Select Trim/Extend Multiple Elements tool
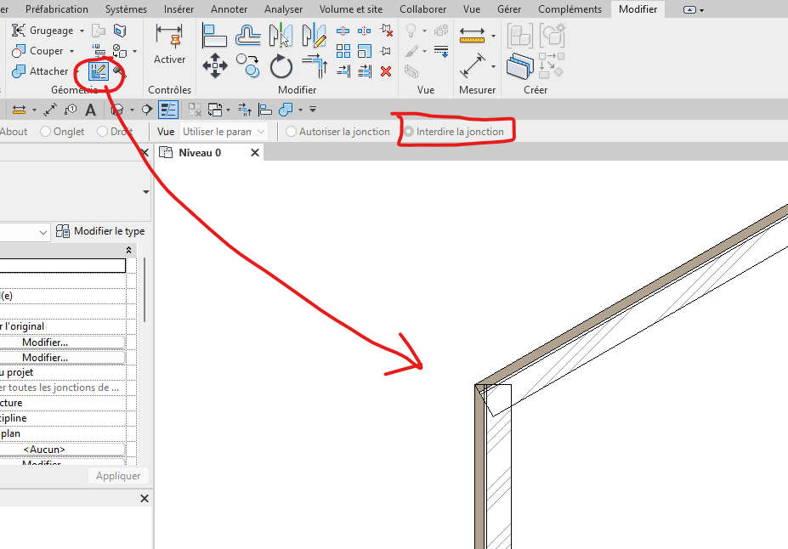Screen dimensions: 788x549 coord(365,71)
